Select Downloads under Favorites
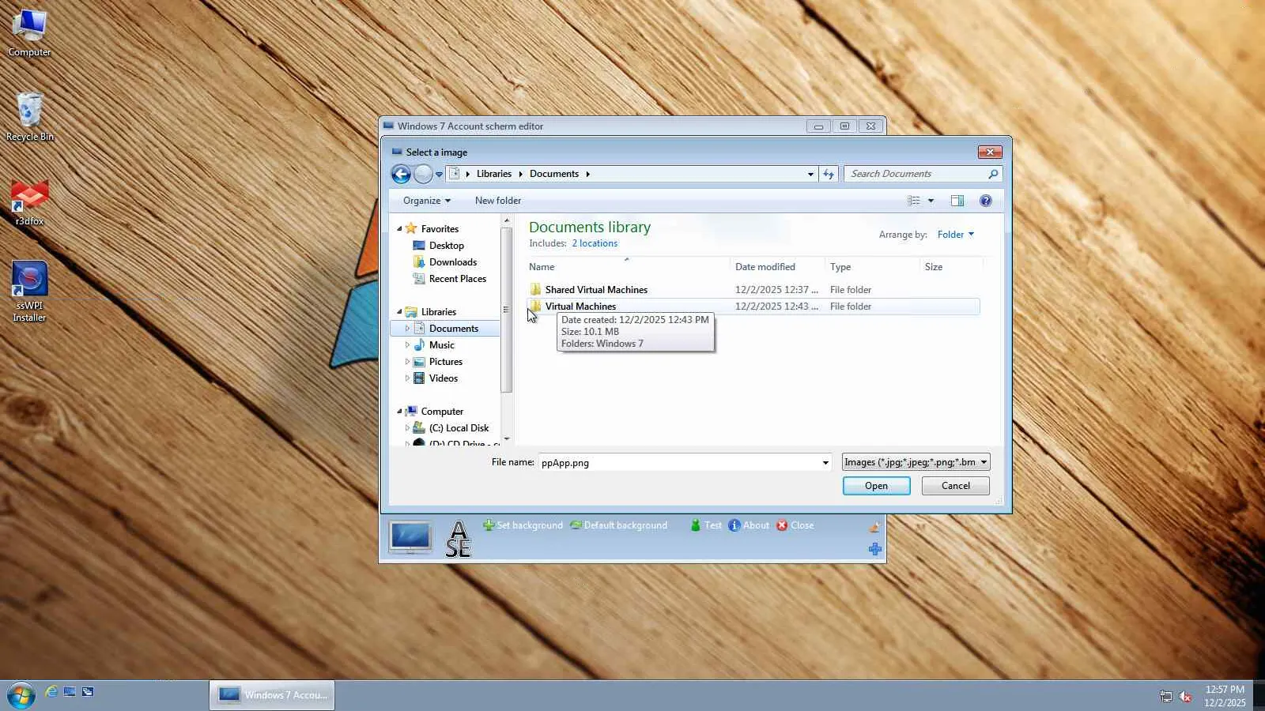Viewport: 1265px width, 711px height. [x=453, y=262]
